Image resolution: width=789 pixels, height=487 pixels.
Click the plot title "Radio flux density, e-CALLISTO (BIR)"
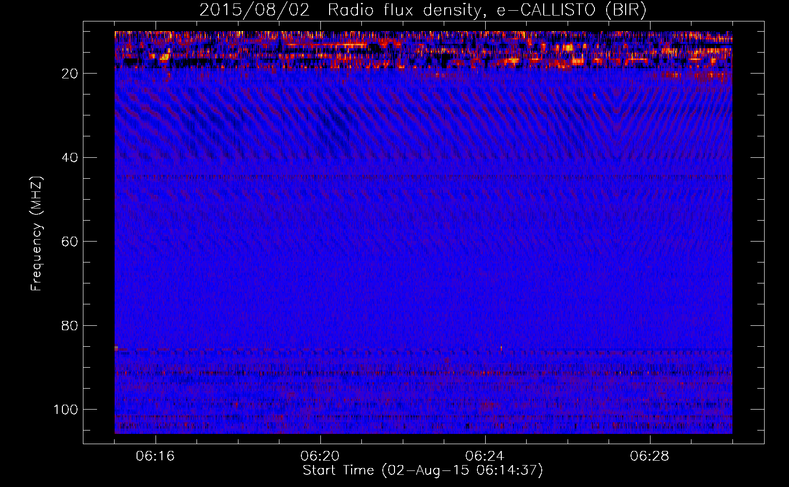[487, 10]
